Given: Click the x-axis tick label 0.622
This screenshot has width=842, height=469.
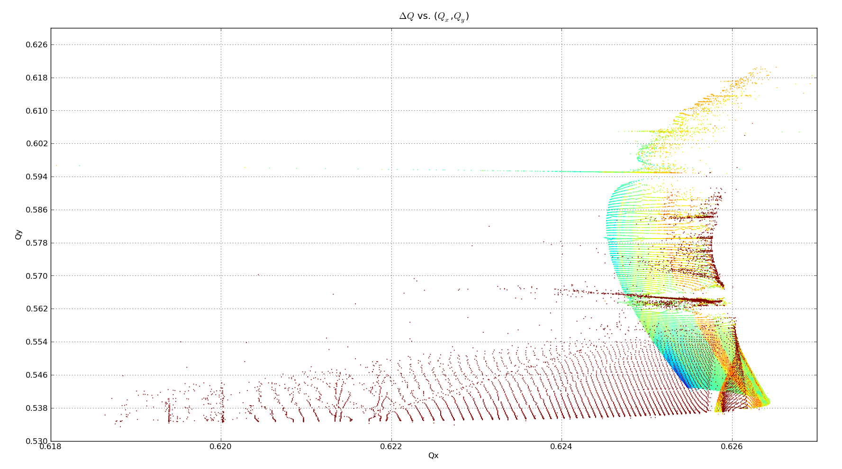Looking at the screenshot, I should (391, 447).
